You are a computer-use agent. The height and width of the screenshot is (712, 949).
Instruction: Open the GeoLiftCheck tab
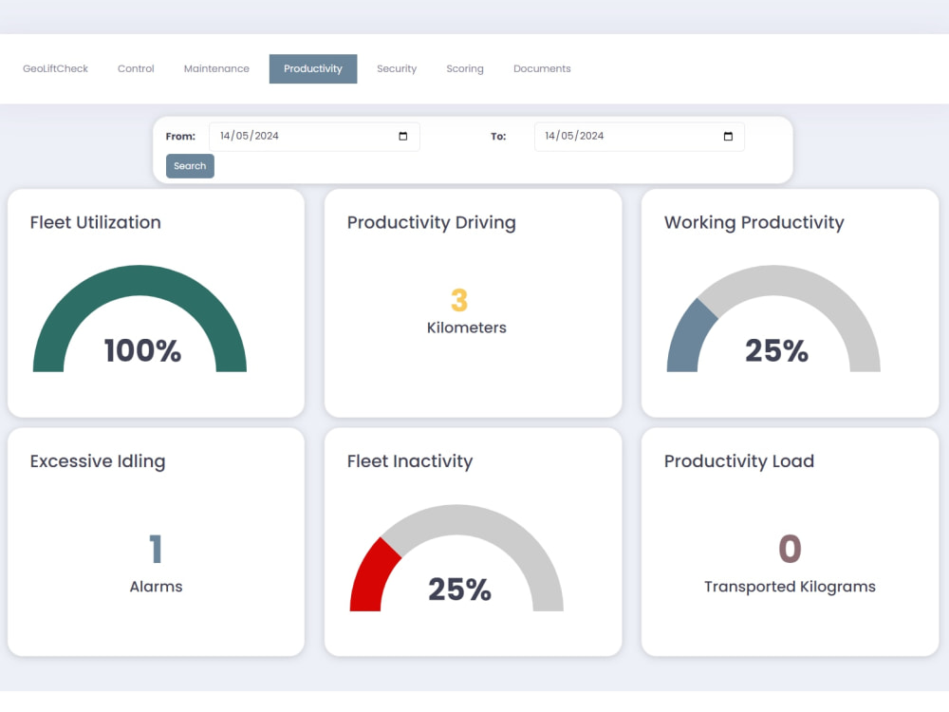56,68
